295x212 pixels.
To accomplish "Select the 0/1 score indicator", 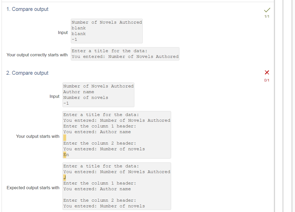I will pos(266,80).
